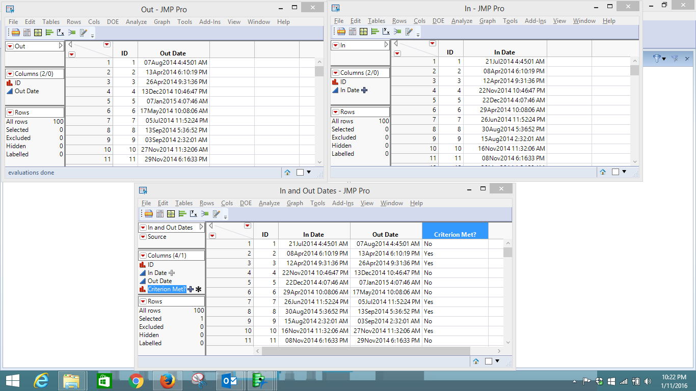Screen dimensions: 696x391
Task: Click the Criterion Met? column header
Action: coord(455,234)
